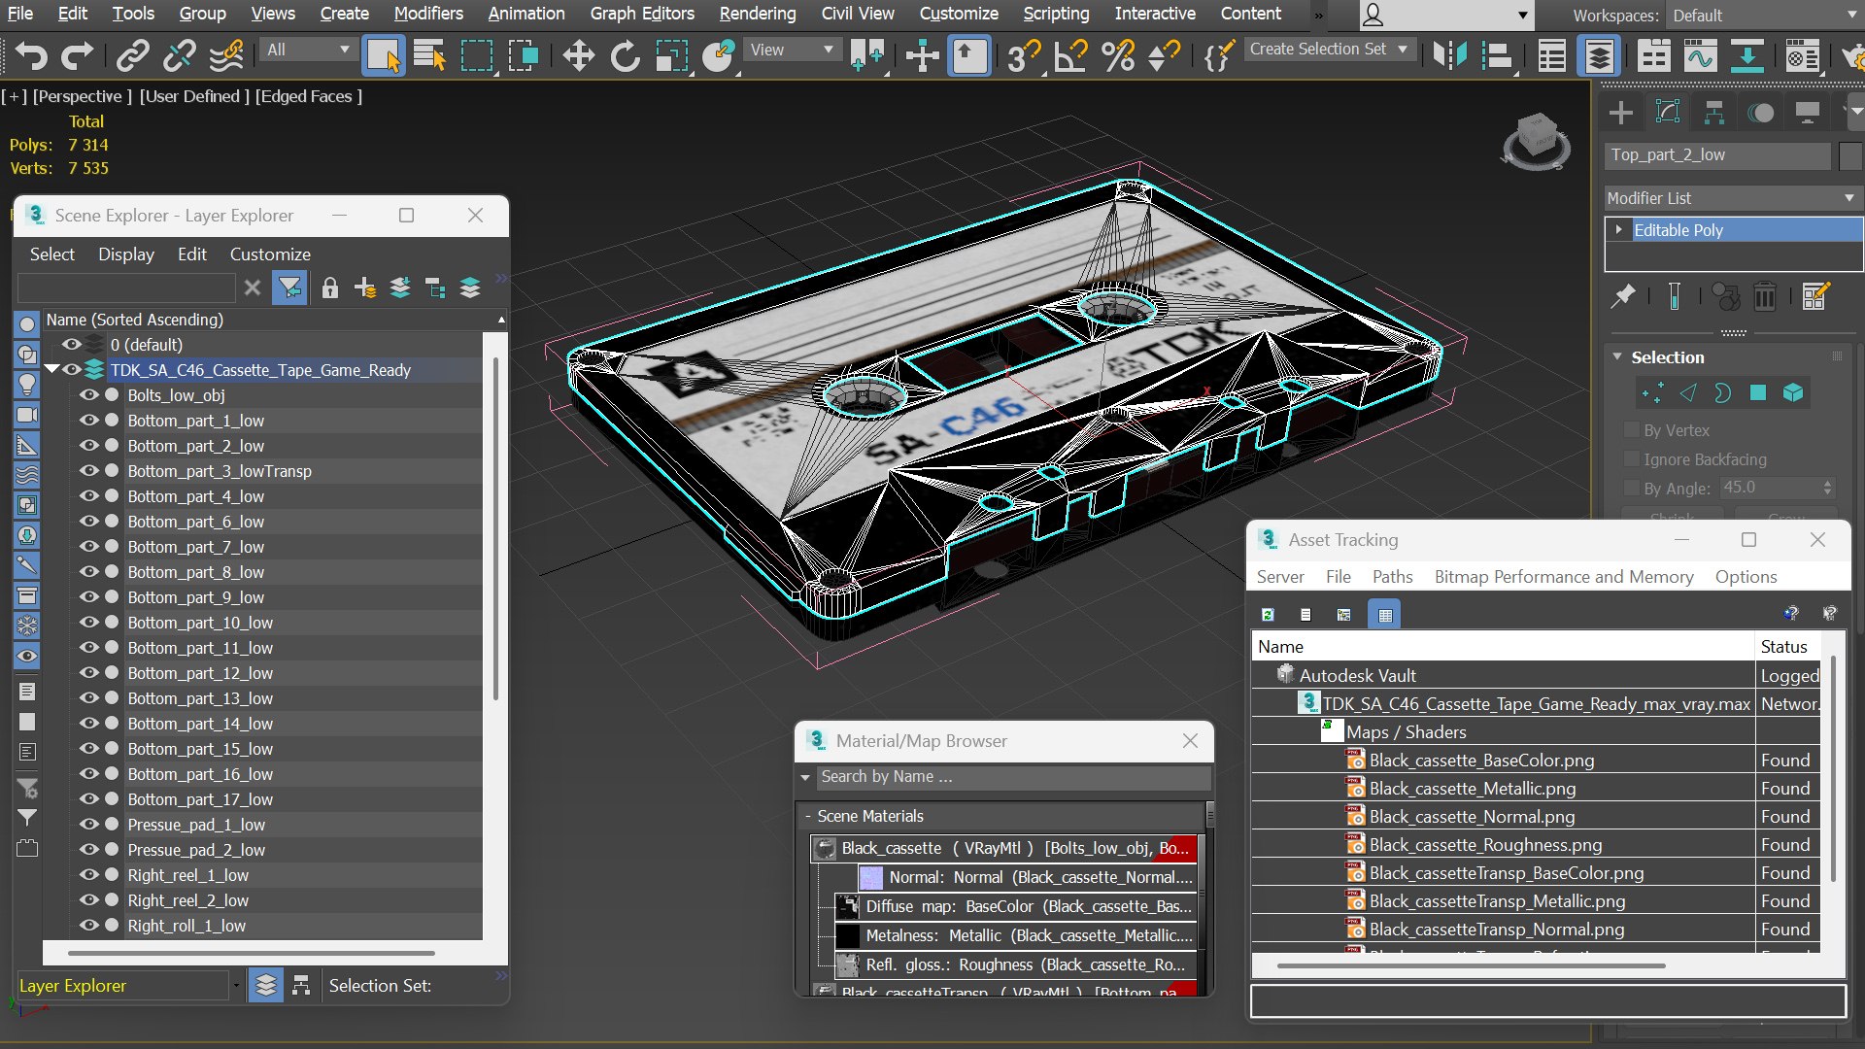
Task: Click the Undo arrow in the main toolbar
Action: coord(30,56)
